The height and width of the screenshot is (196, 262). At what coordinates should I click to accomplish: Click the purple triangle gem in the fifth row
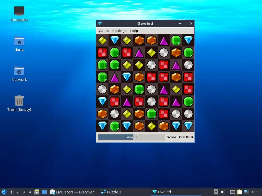tap(164, 90)
